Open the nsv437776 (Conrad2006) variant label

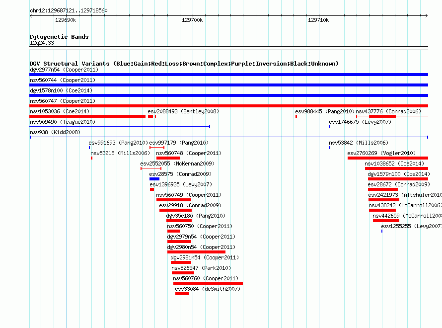[x=388, y=111]
